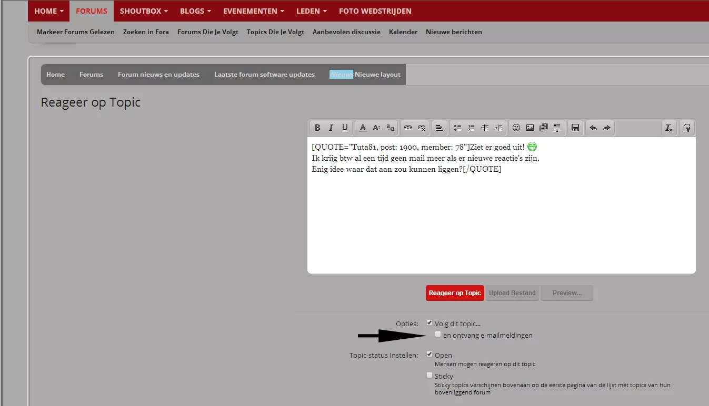Save the draft with the floppy disk icon

[x=575, y=128]
